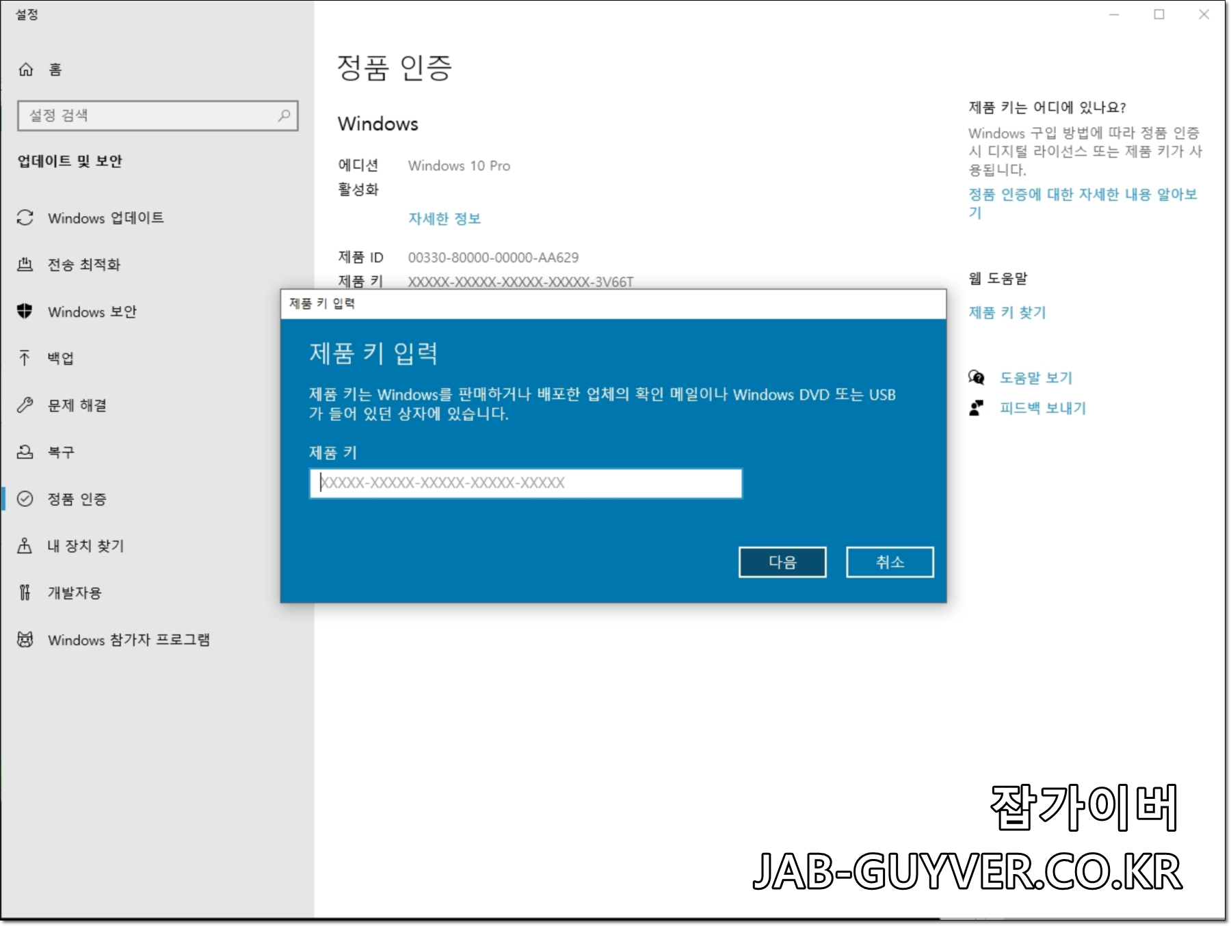
Task: Maximize the 설정 window
Action: (1159, 14)
